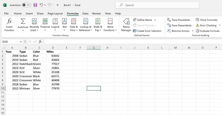
Task: Switch to the Data tab
Action: 85,14
